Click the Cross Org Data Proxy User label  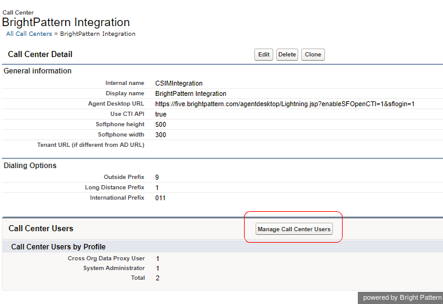tap(106, 258)
